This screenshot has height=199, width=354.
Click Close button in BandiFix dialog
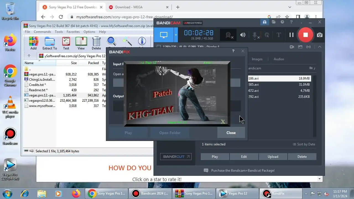(231, 133)
